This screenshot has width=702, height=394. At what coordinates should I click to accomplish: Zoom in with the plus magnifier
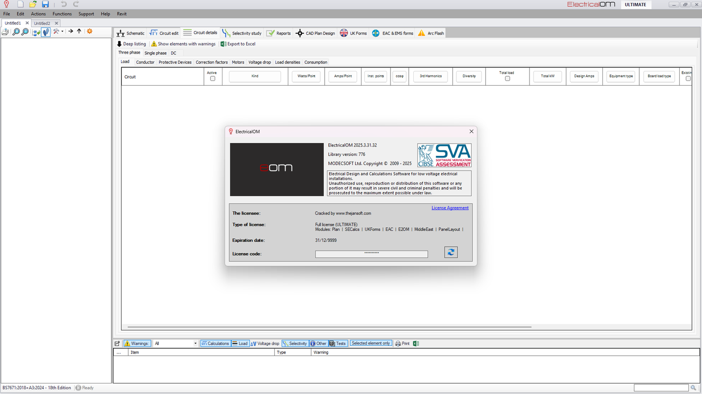(16, 32)
